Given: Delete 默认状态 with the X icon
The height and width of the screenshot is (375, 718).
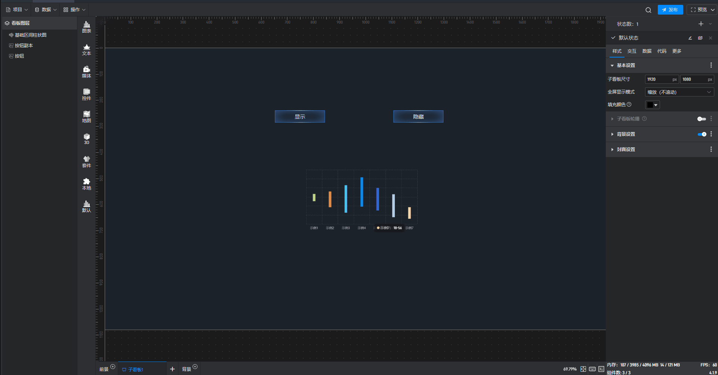Looking at the screenshot, I should [711, 38].
